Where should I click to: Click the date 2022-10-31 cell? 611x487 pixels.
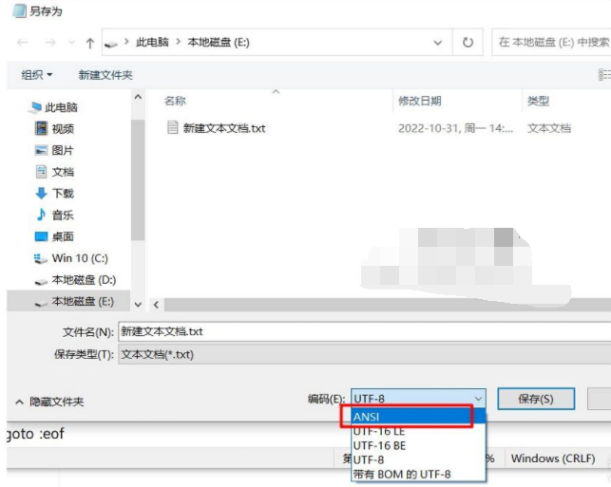click(x=455, y=128)
